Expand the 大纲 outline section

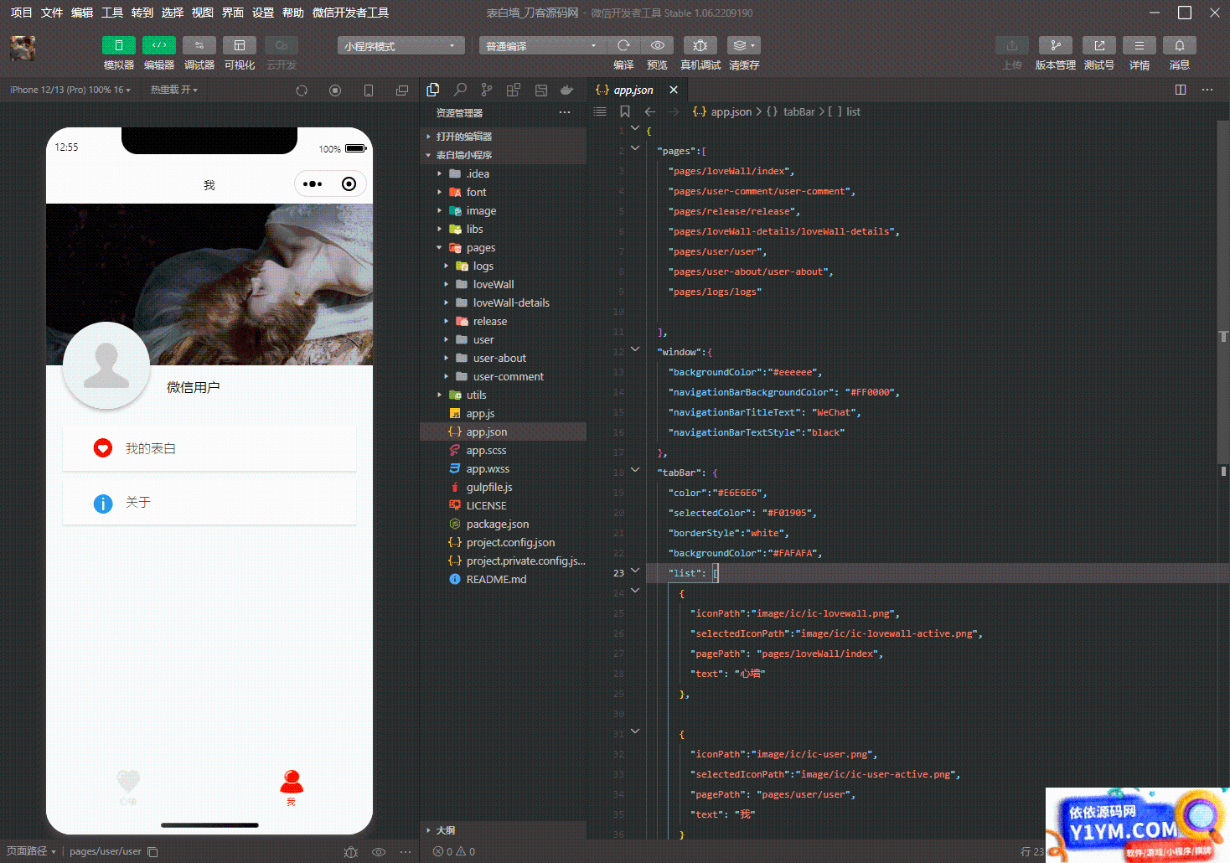point(503,830)
